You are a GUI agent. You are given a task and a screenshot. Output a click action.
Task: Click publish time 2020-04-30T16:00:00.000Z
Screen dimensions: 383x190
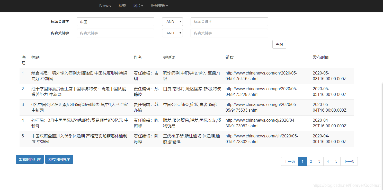(x=329, y=139)
